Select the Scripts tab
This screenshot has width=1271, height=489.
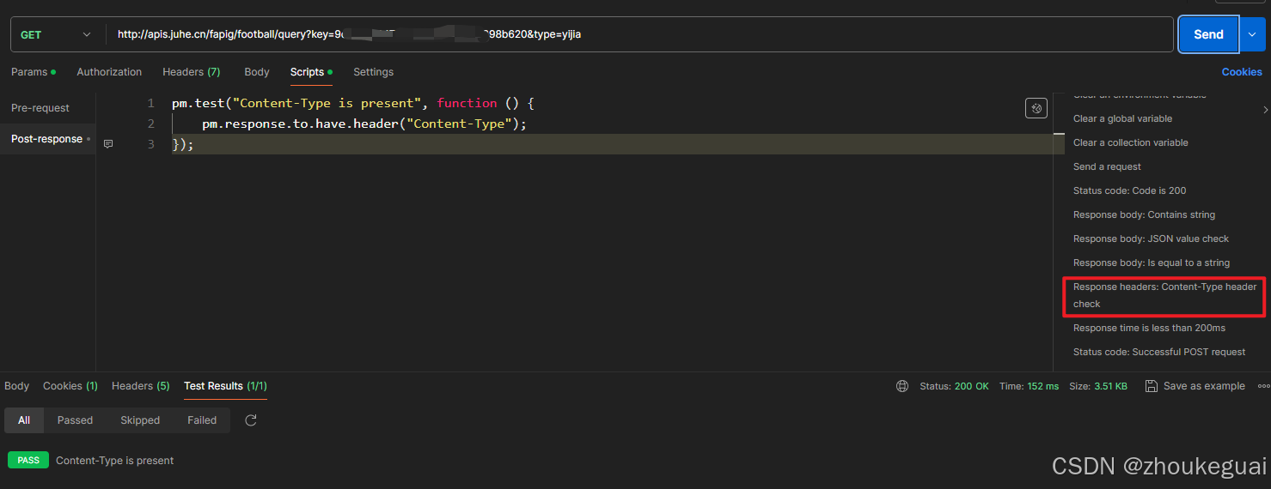tap(311, 72)
